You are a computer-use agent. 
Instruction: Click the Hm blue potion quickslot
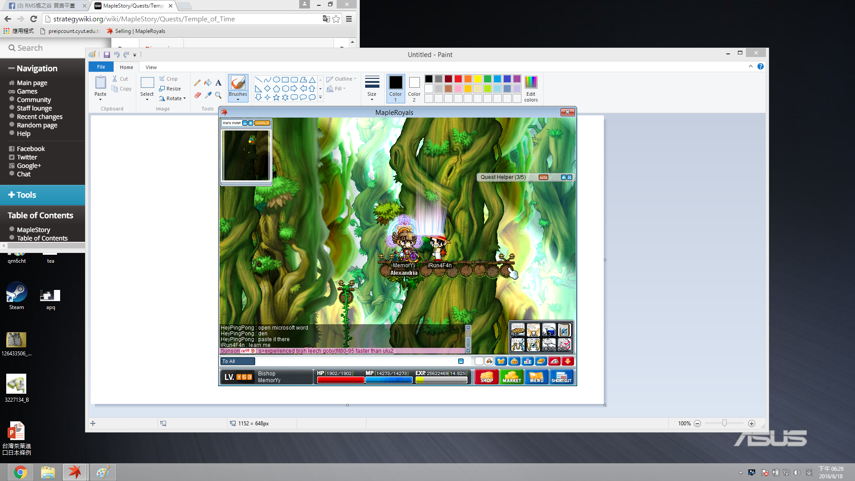[549, 330]
